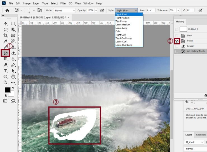207x152 pixels.
Task: Select the Path Selection tool
Action: point(13,71)
